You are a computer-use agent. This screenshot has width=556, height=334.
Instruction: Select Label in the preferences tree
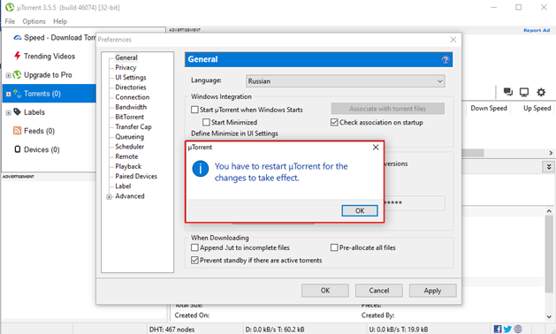123,186
